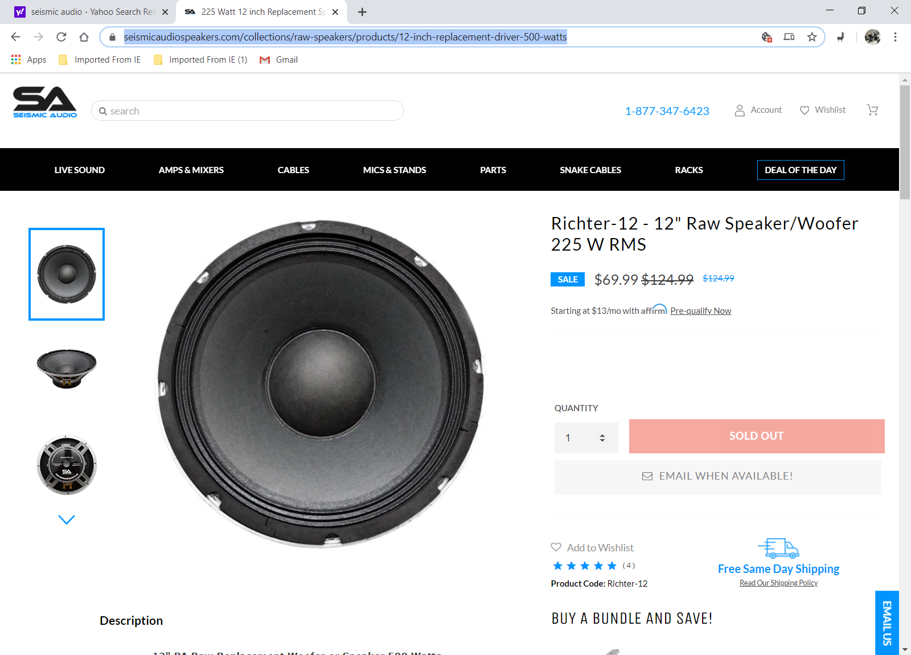
Task: Bookmark this page with star icon
Action: pyautogui.click(x=812, y=37)
